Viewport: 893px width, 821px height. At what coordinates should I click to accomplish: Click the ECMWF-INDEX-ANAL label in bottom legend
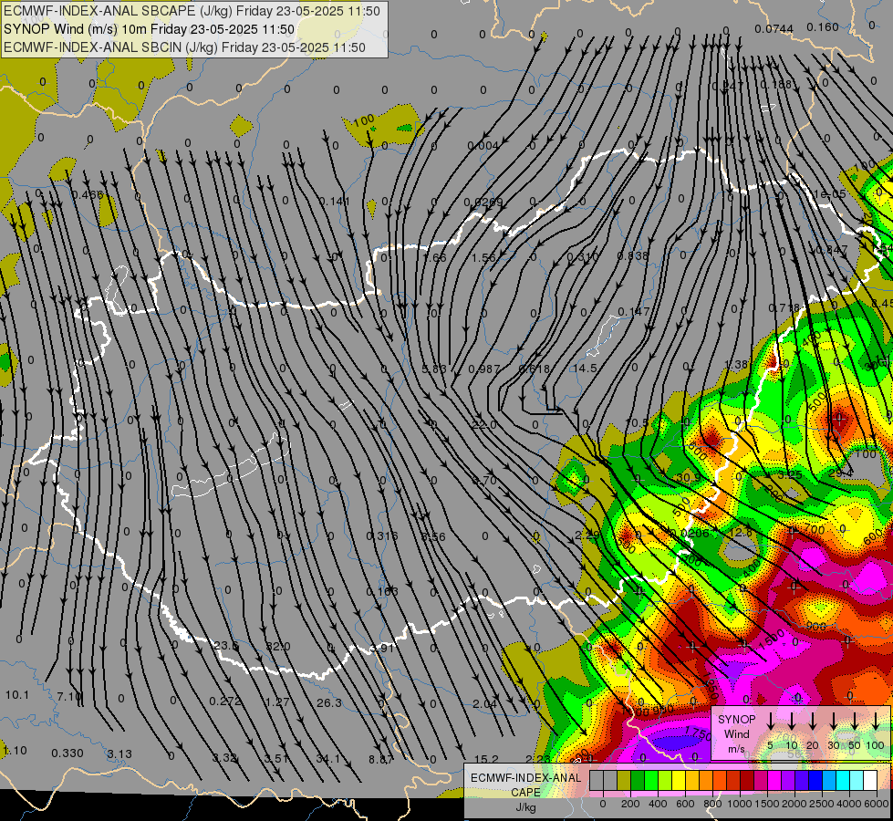(526, 778)
